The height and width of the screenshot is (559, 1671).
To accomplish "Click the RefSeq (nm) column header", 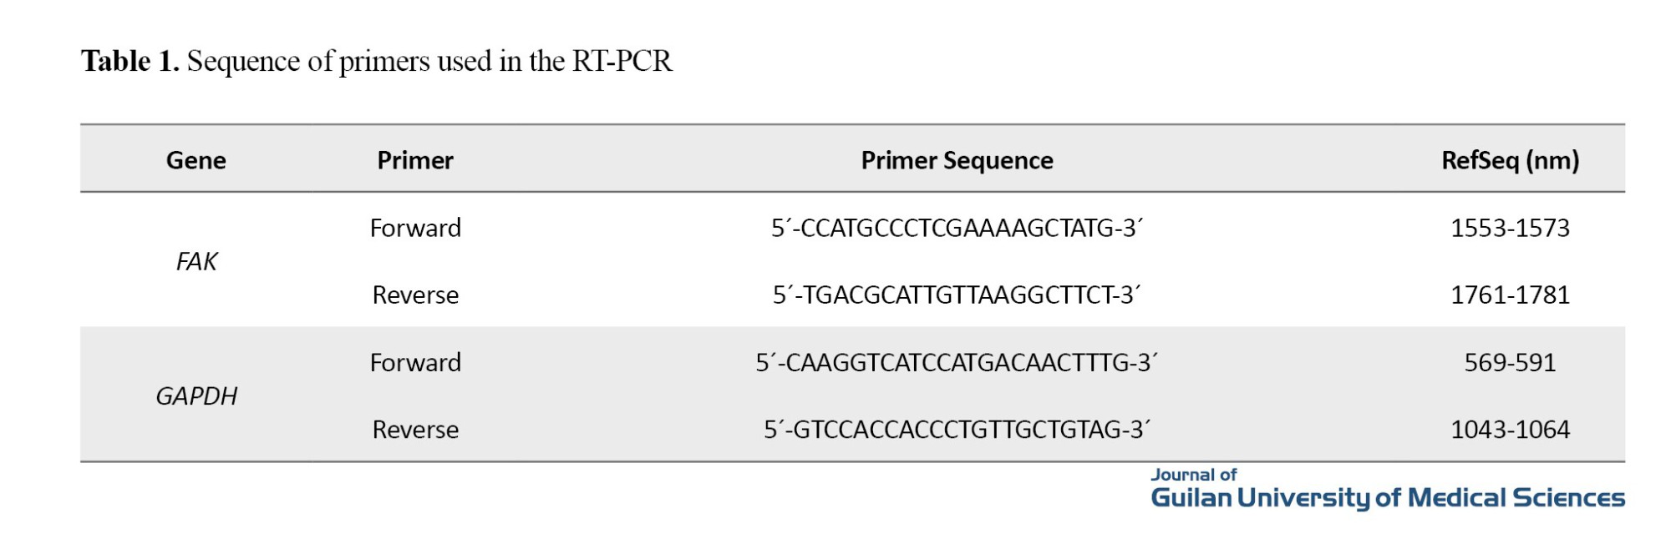I will click(x=1510, y=160).
